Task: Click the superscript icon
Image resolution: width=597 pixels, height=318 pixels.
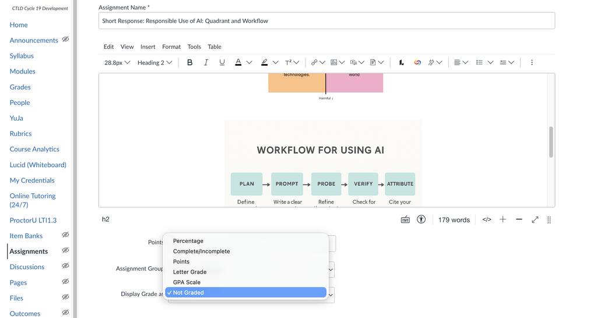Action: click(288, 62)
